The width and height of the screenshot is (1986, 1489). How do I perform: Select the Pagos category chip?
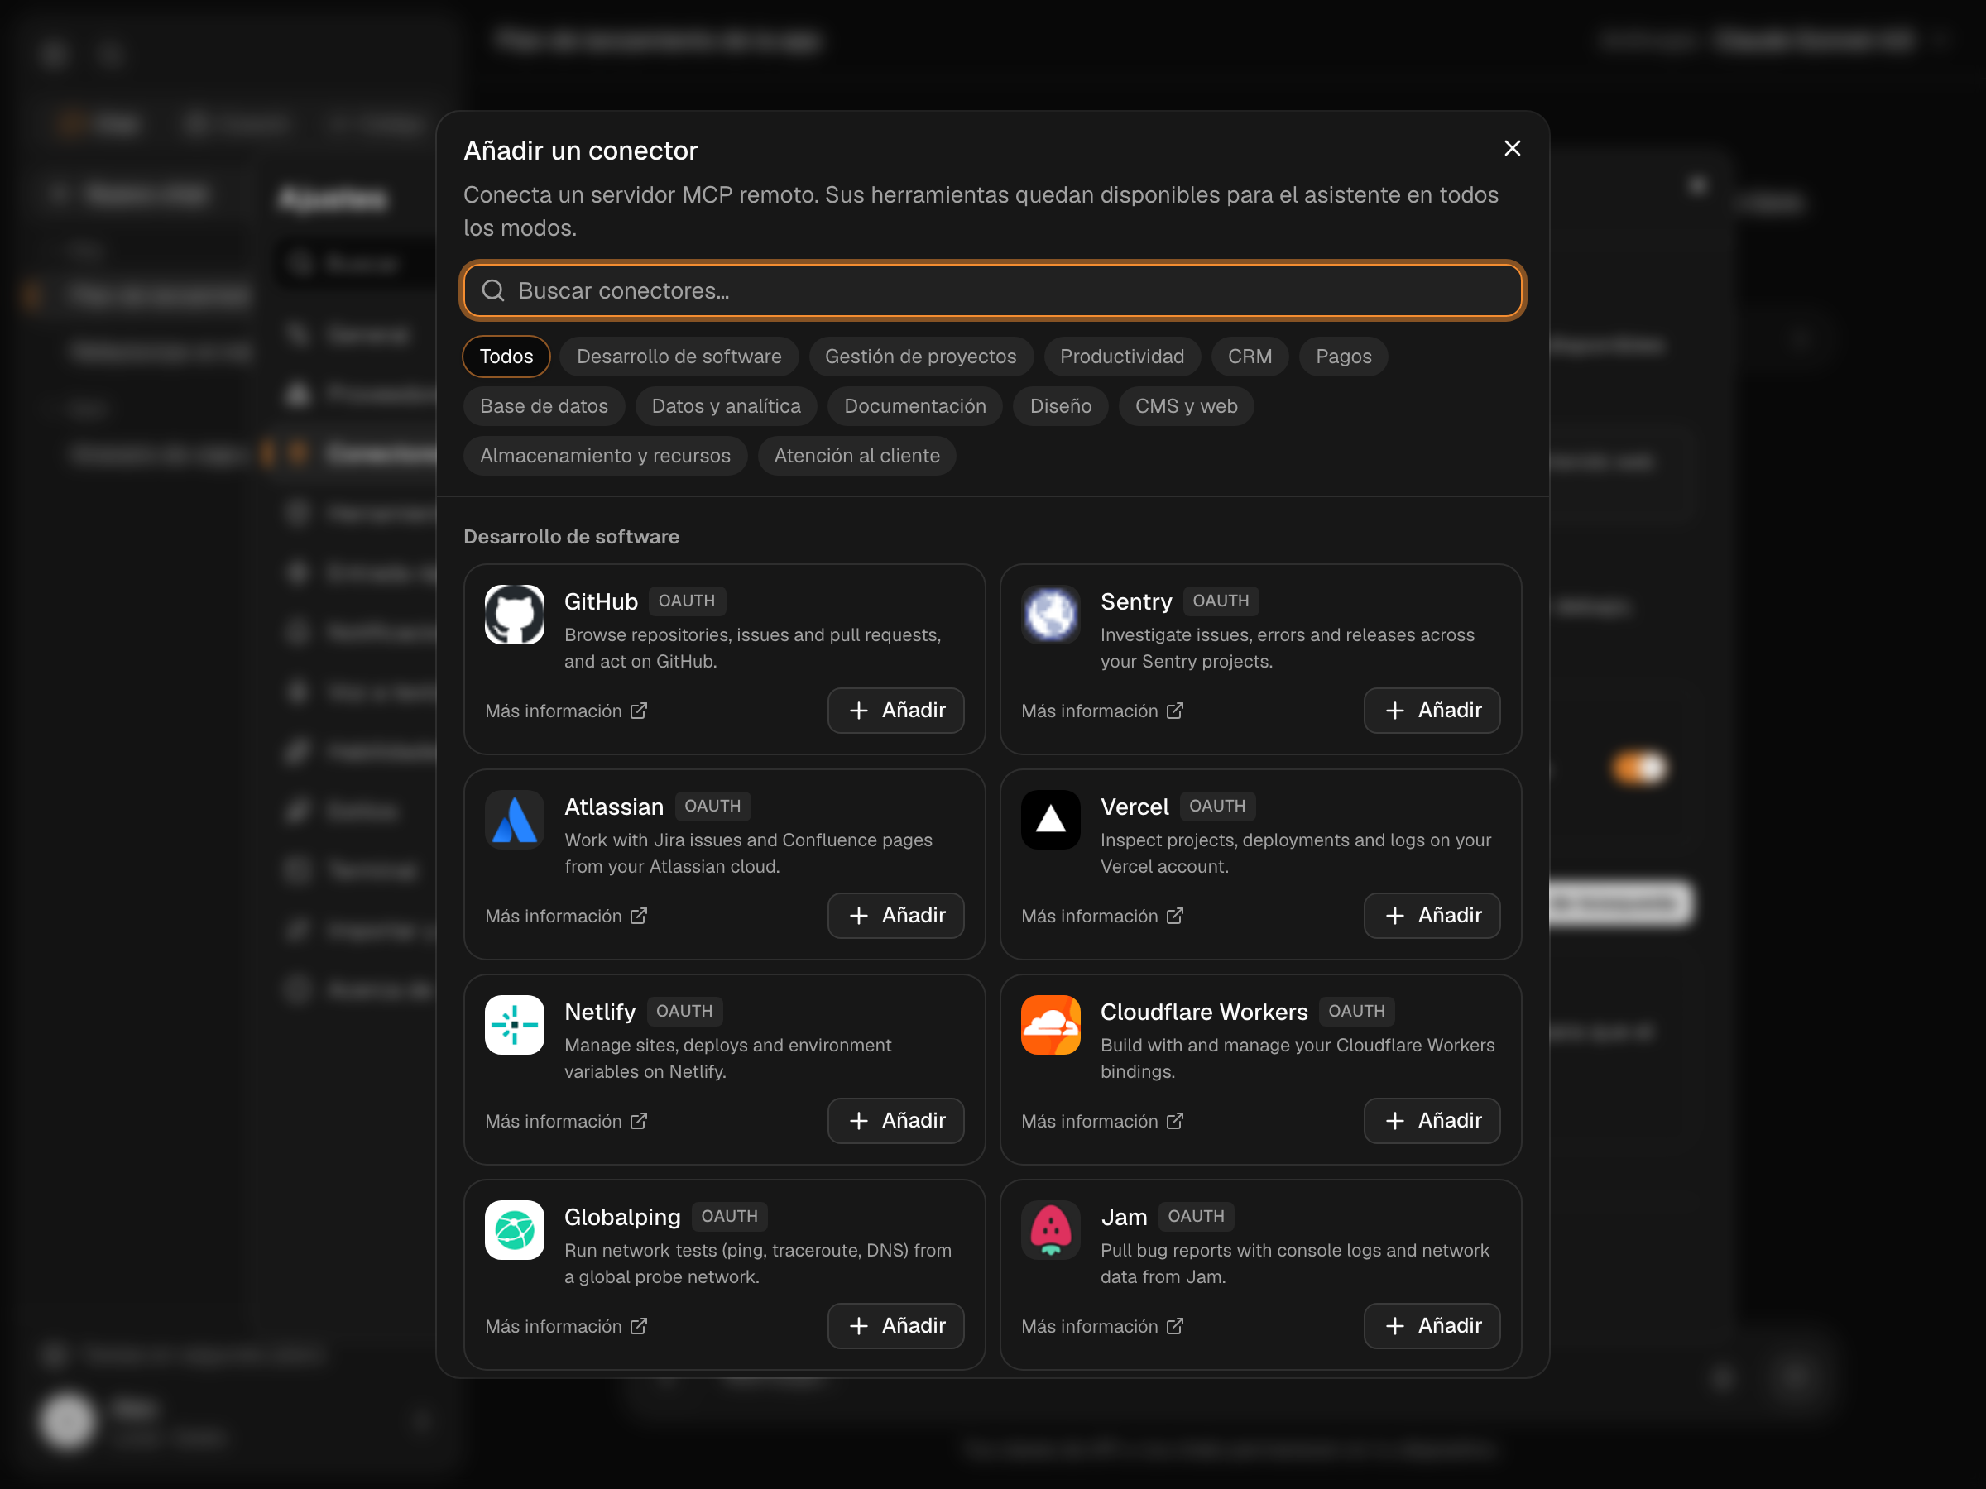pyautogui.click(x=1343, y=357)
